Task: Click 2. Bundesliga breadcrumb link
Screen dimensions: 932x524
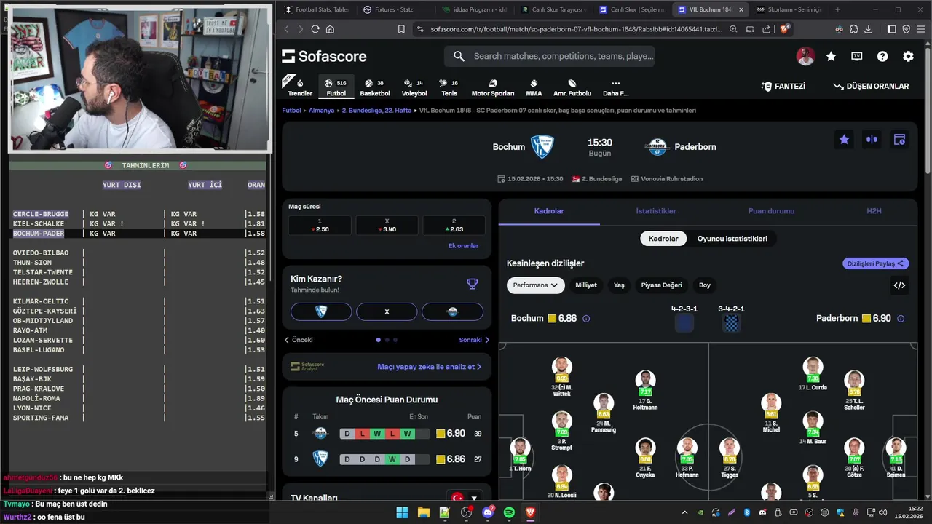Action: tap(378, 111)
